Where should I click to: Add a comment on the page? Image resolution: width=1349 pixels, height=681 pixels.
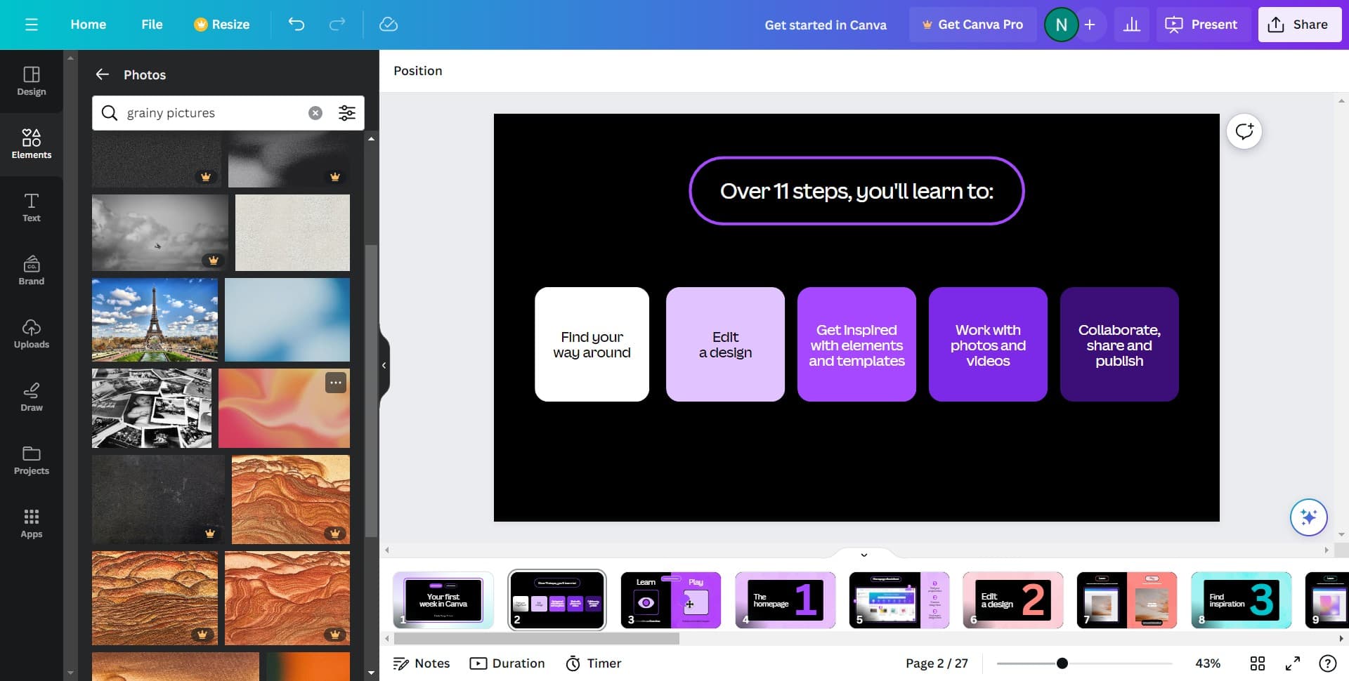coord(1244,131)
